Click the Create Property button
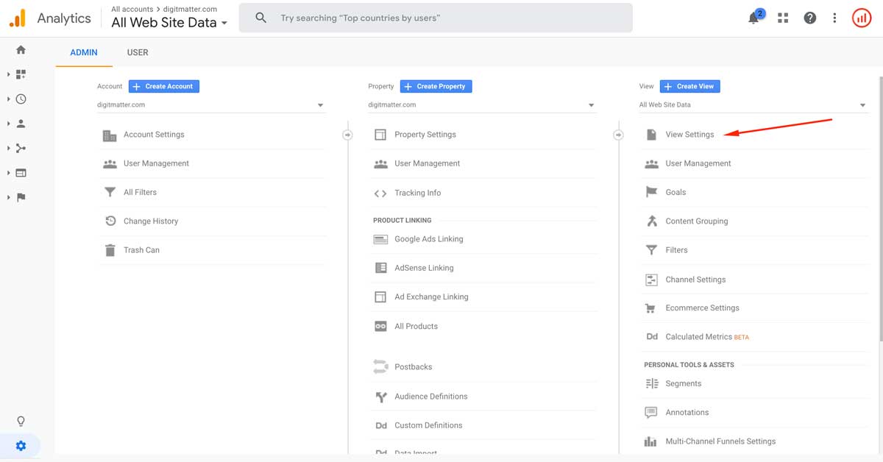Viewport: 883px width, 462px height. tap(436, 86)
